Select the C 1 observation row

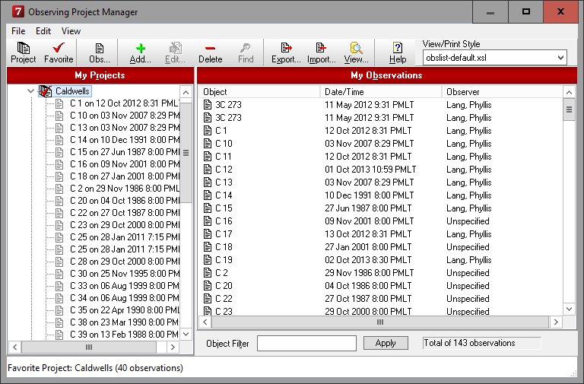[381, 131]
